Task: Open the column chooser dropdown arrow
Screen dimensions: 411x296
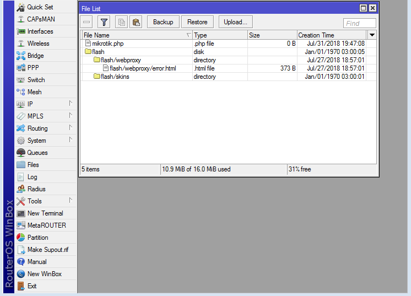Action: [372, 35]
